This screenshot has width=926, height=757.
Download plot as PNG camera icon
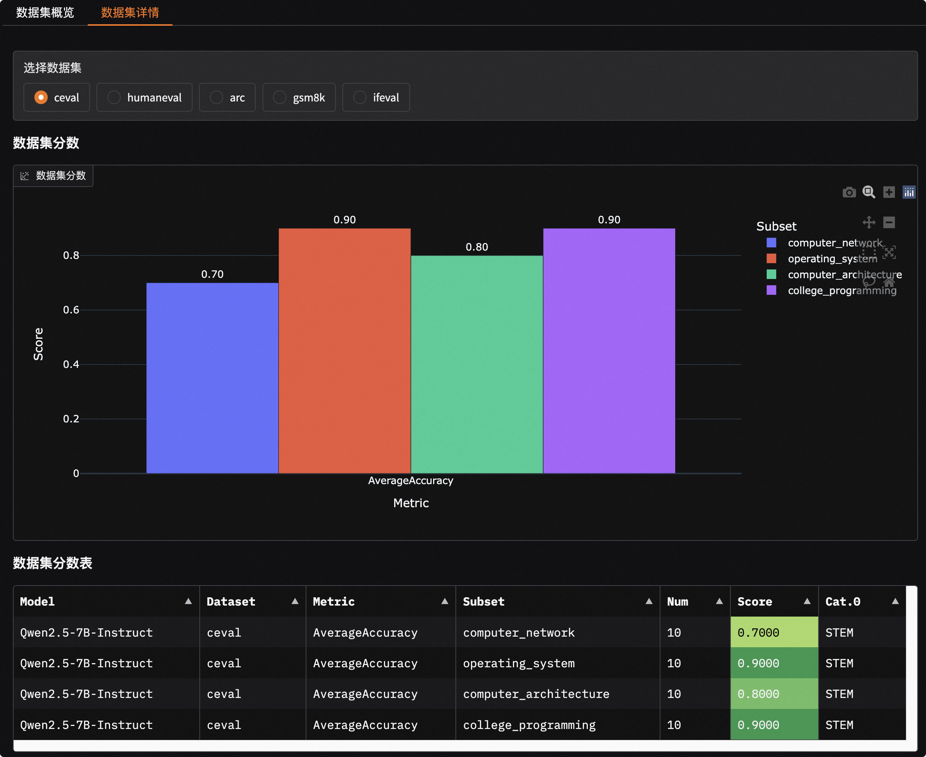coord(849,192)
